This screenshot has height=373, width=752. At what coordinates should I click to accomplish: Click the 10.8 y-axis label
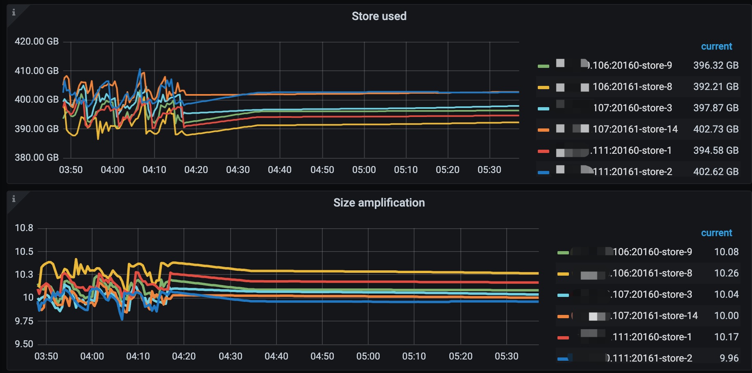(x=24, y=228)
